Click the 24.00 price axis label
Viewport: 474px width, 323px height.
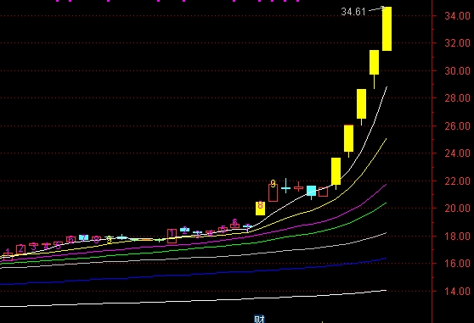[x=457, y=153]
